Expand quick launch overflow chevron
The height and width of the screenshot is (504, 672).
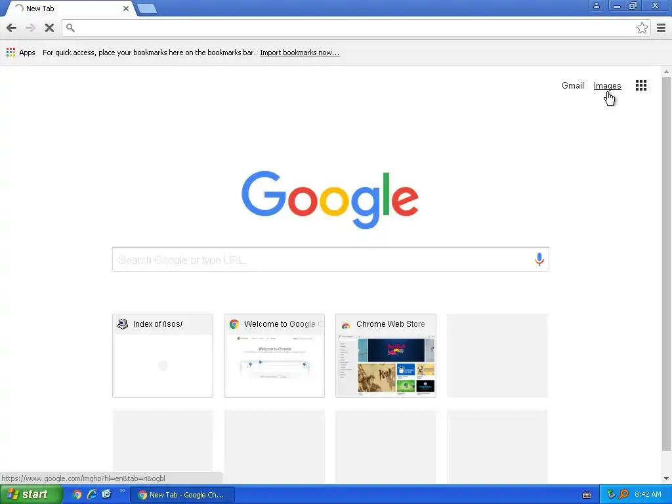pyautogui.click(x=122, y=491)
